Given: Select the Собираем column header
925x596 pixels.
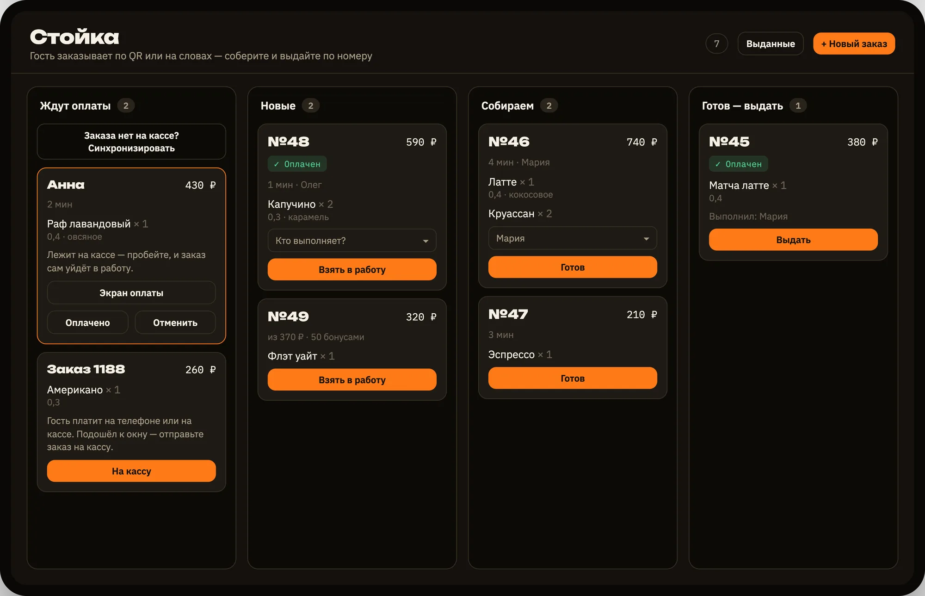Looking at the screenshot, I should (507, 106).
